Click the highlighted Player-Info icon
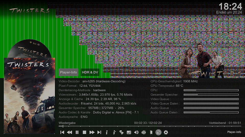The width and height of the screenshot is (245, 137). point(158,132)
